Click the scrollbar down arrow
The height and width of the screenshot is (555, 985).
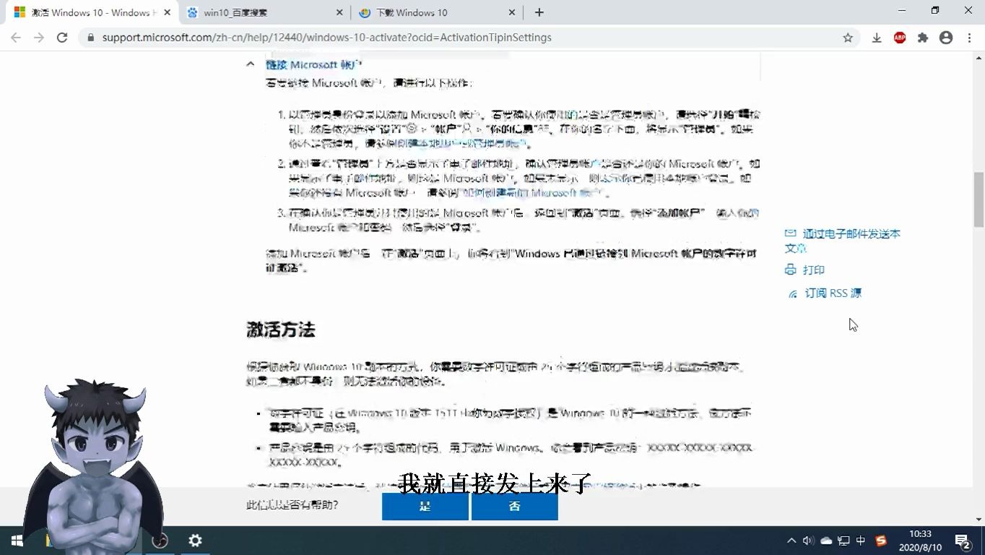(979, 519)
